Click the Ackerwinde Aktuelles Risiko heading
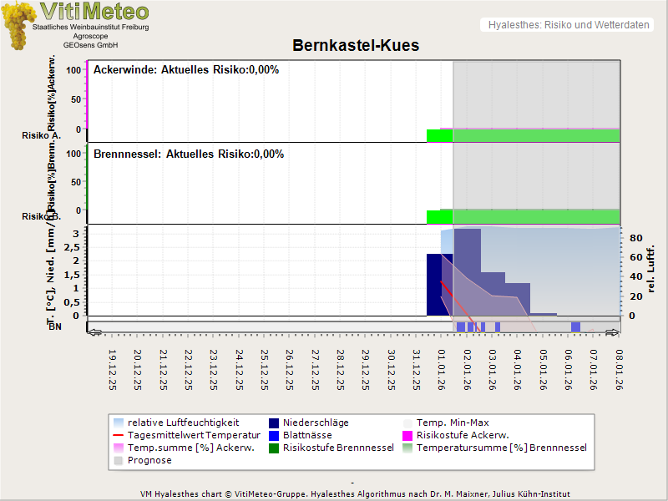Viewport: 668px width, 501px height. coord(186,70)
